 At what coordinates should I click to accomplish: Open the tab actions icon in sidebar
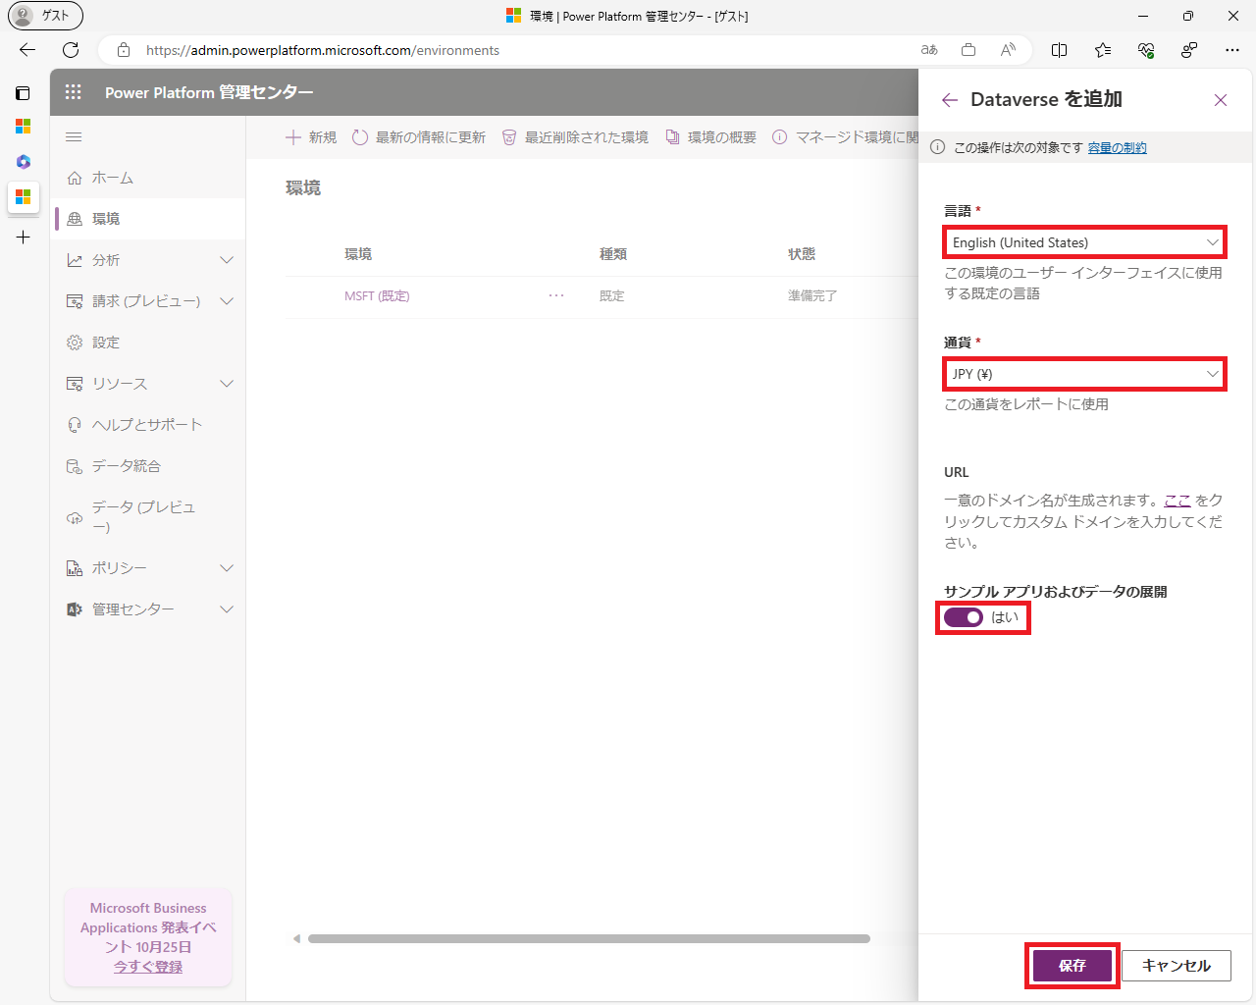click(x=23, y=93)
